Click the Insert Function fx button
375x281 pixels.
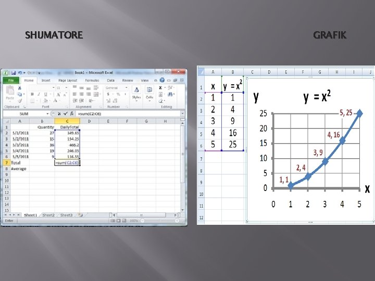coord(71,114)
